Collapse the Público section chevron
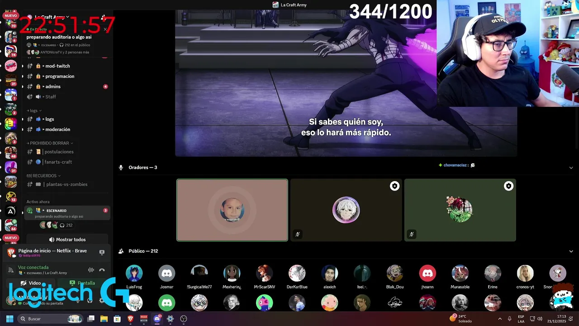The image size is (579, 326). [x=571, y=251]
